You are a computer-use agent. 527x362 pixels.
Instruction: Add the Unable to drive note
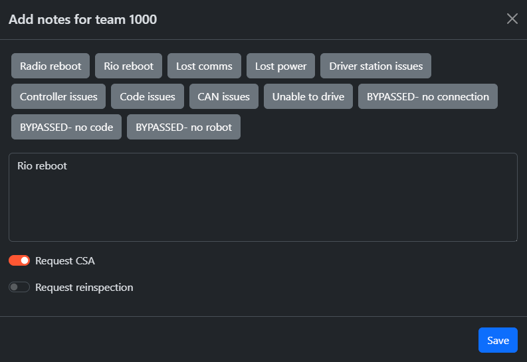(308, 96)
